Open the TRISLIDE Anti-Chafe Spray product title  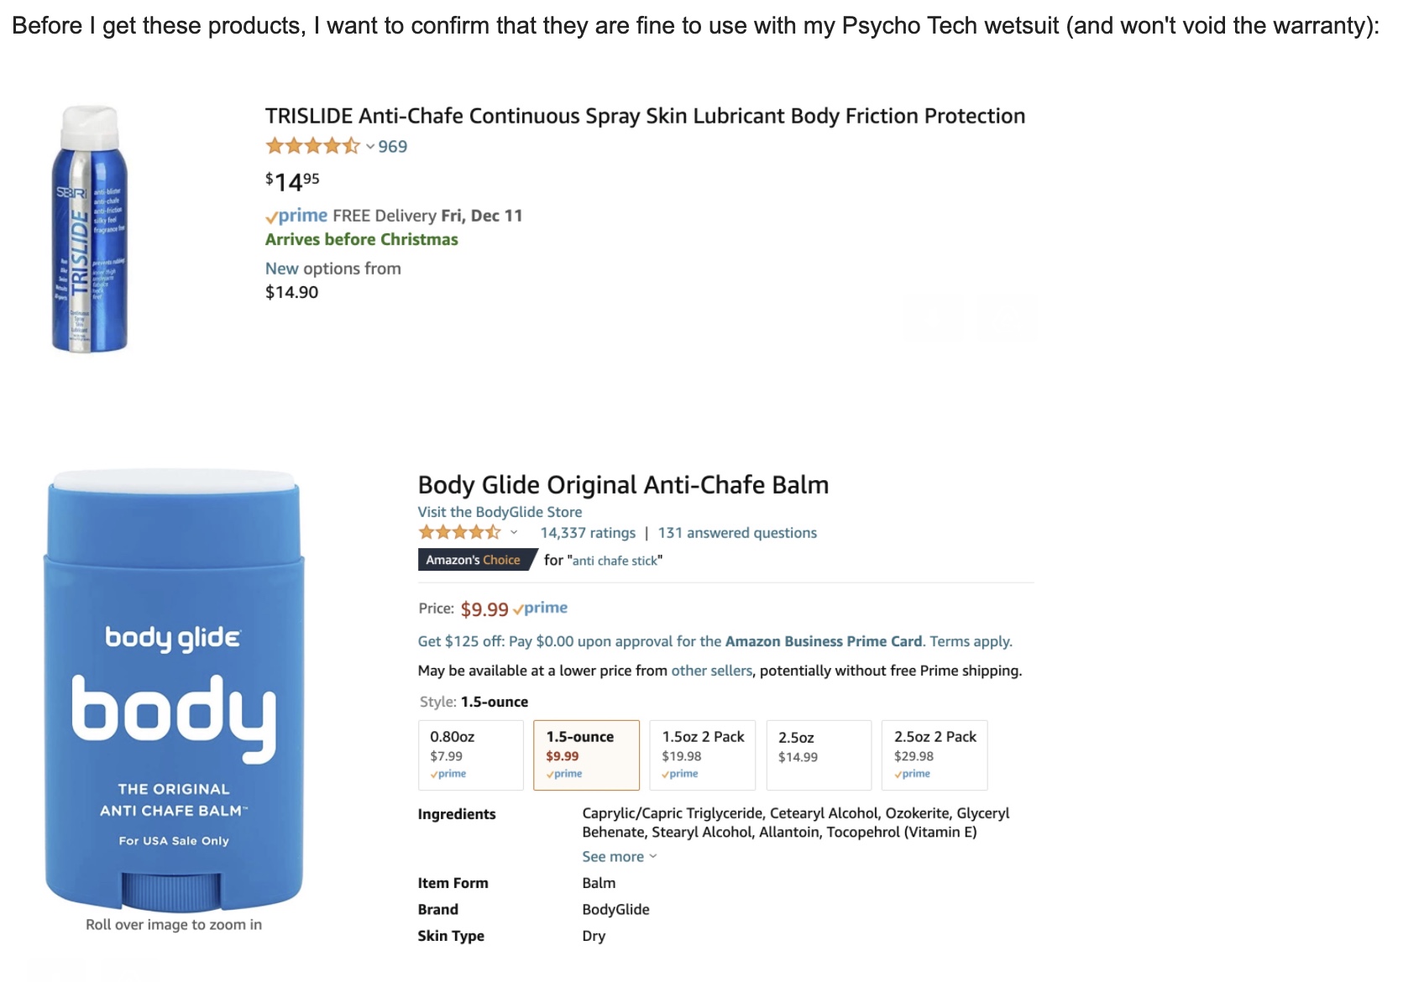coord(645,116)
